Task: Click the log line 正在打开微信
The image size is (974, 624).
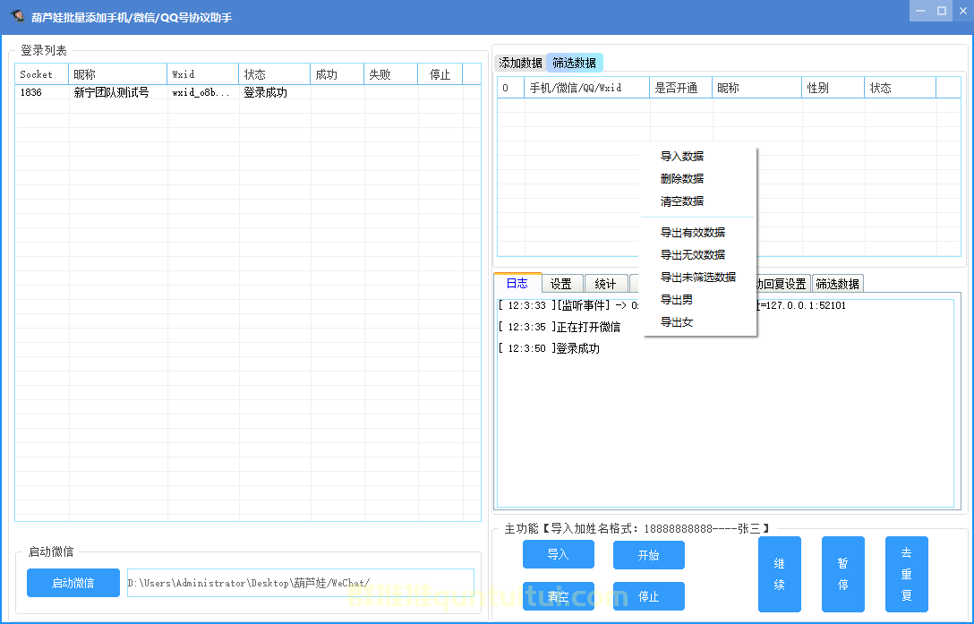Action: pos(559,327)
